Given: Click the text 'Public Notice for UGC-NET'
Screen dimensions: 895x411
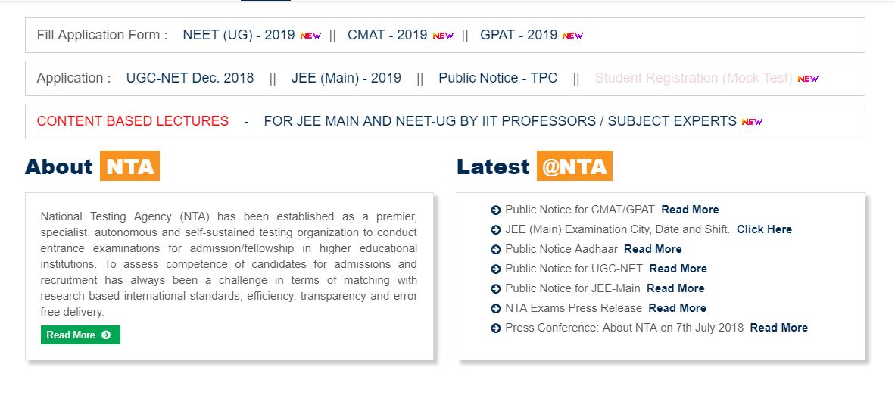Looking at the screenshot, I should pos(574,269).
